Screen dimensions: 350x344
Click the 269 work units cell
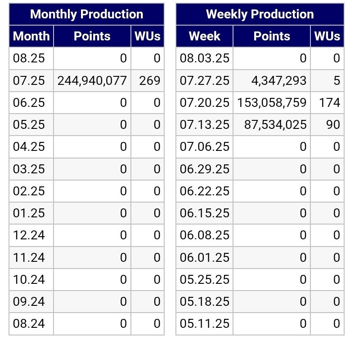pyautogui.click(x=149, y=81)
